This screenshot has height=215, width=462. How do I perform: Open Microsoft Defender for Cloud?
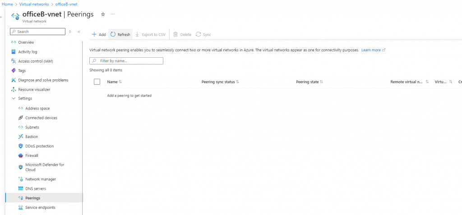(44, 167)
